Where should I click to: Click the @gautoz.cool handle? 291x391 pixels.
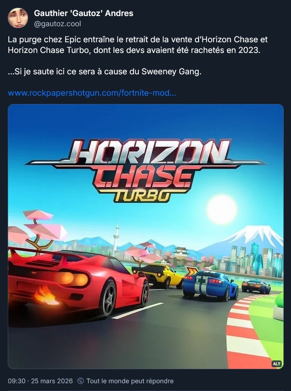click(57, 24)
